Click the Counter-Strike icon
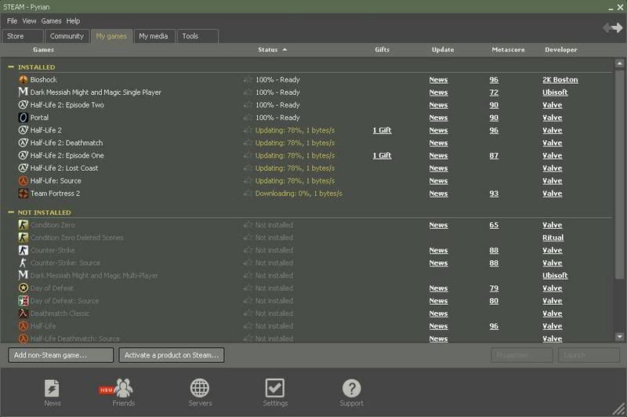This screenshot has height=417, width=627. click(24, 250)
